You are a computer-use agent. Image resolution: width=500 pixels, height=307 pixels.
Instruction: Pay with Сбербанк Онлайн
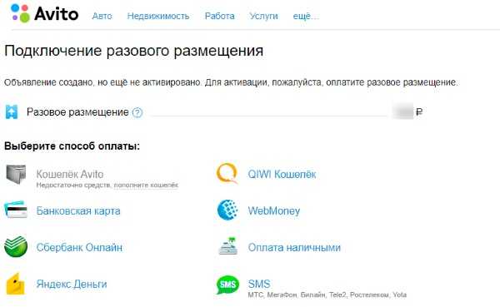79,247
